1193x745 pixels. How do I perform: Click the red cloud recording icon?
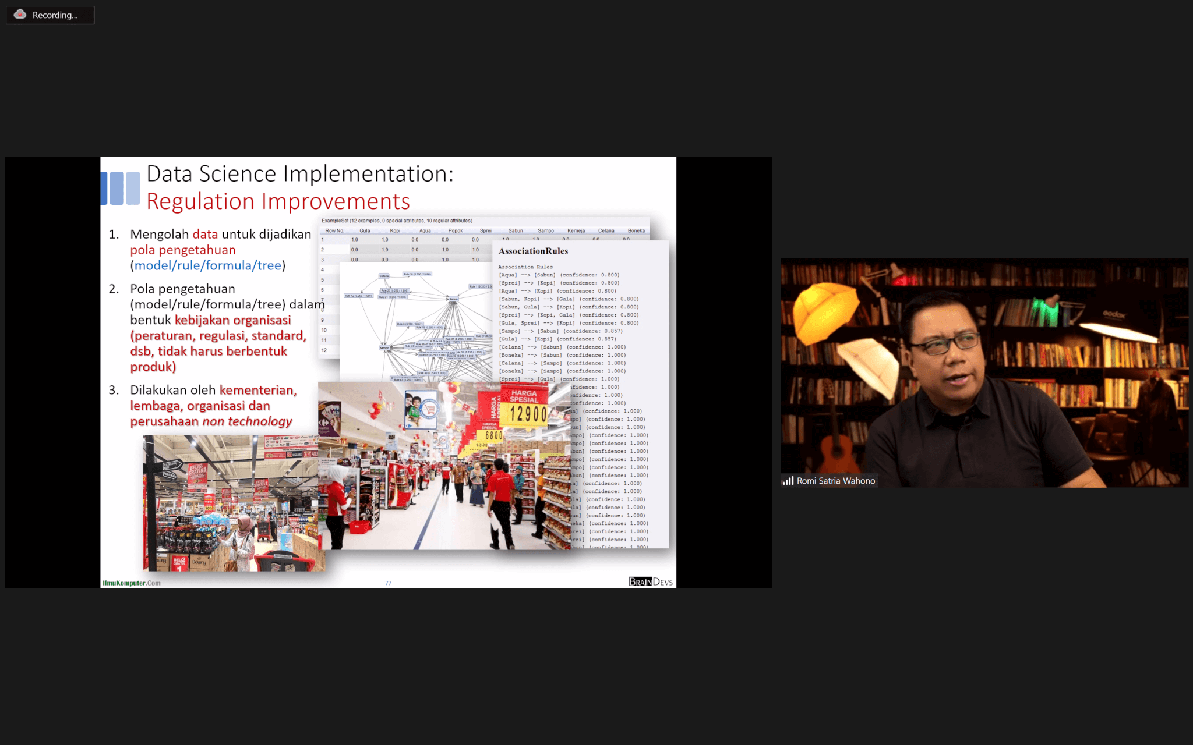(x=20, y=15)
